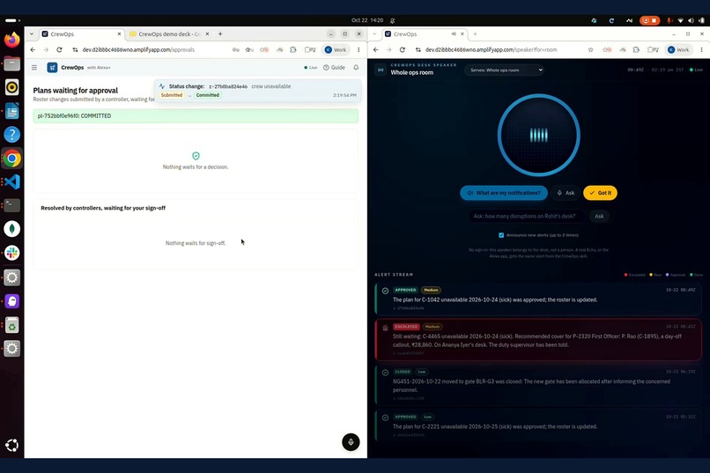
Task: Open the Guide help link
Action: pos(334,68)
